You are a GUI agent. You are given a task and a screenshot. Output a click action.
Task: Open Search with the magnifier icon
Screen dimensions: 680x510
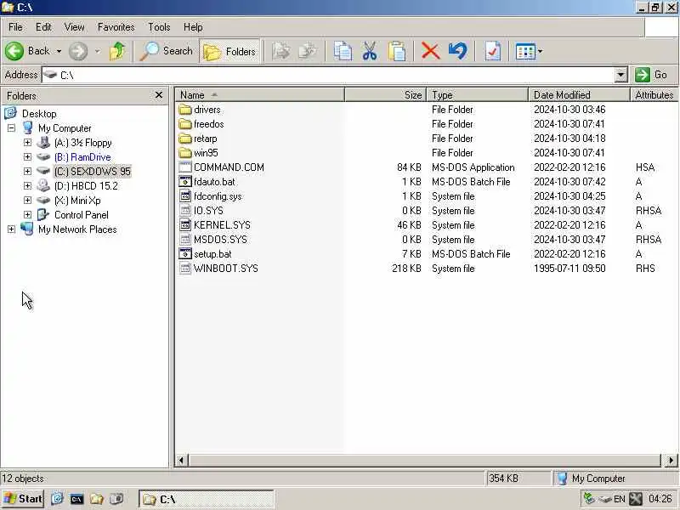pos(167,51)
